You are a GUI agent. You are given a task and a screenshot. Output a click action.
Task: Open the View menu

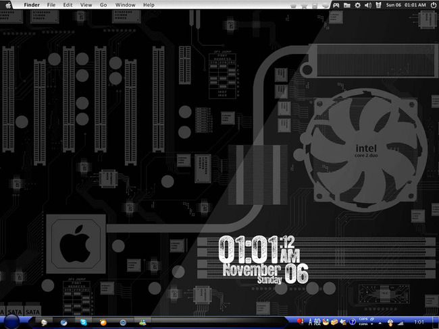[x=86, y=5]
